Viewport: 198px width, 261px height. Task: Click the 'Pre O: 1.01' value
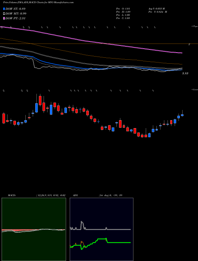(x=123, y=9)
